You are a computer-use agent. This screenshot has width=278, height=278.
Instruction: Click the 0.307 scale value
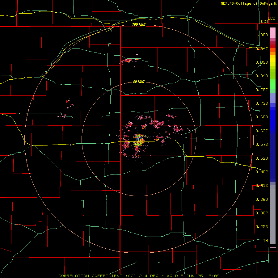coord(262,213)
